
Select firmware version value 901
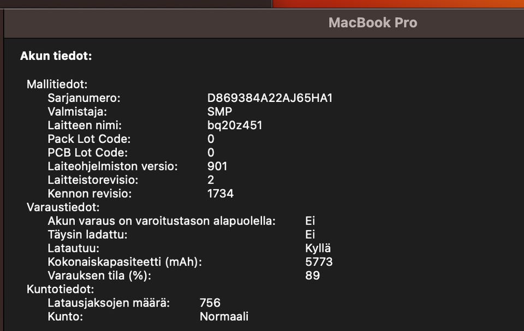(x=217, y=166)
